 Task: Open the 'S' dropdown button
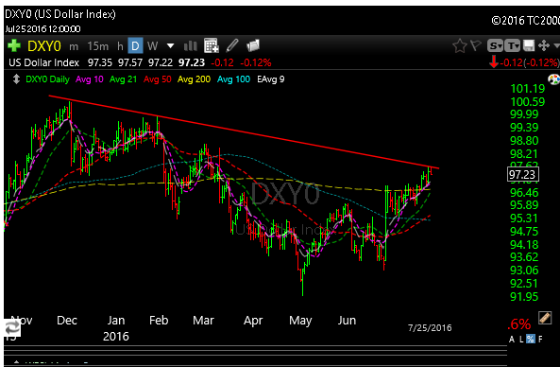(496, 45)
